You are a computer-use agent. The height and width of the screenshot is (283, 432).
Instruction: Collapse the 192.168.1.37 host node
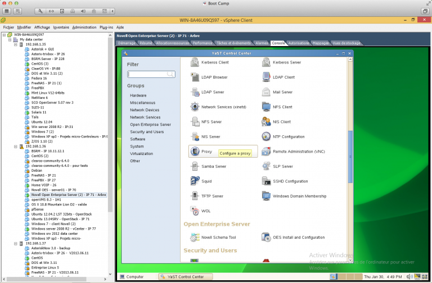(x=16, y=244)
